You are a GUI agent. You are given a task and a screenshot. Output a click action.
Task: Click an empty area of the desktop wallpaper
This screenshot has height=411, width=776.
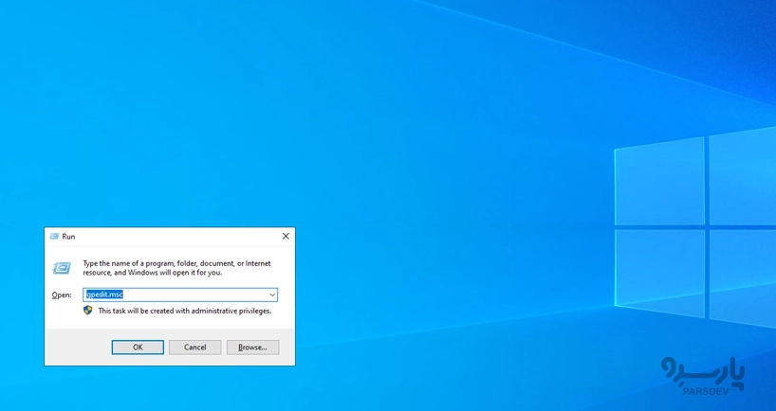click(285, 114)
